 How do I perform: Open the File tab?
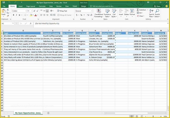coord(4,6)
